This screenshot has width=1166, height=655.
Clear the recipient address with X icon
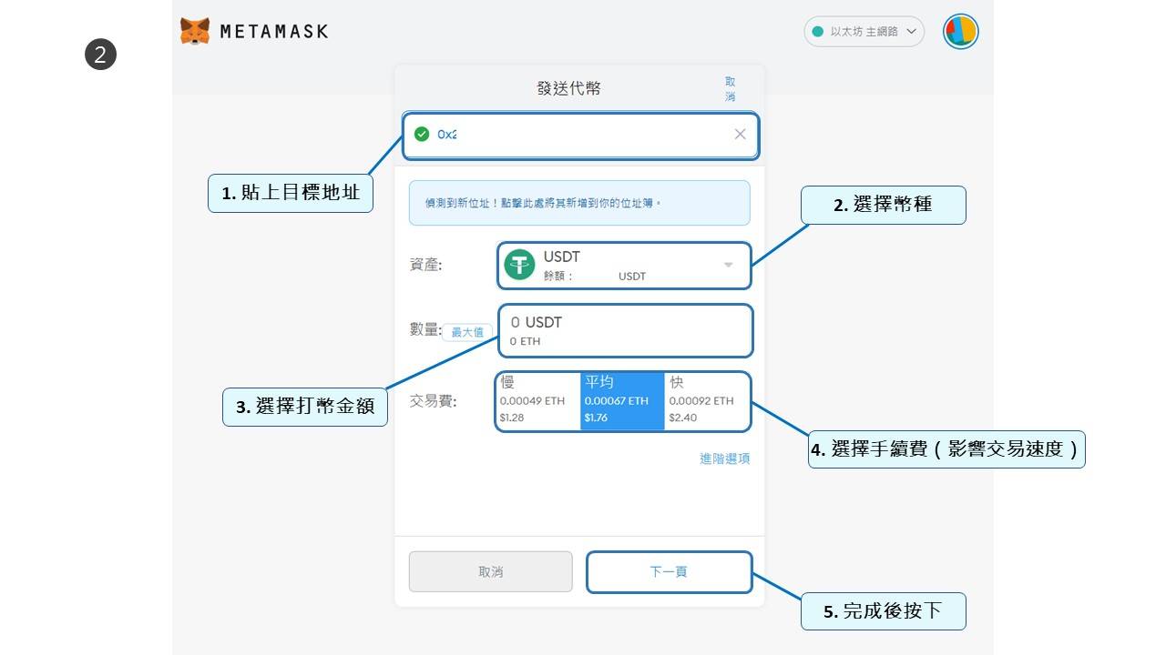tap(740, 135)
